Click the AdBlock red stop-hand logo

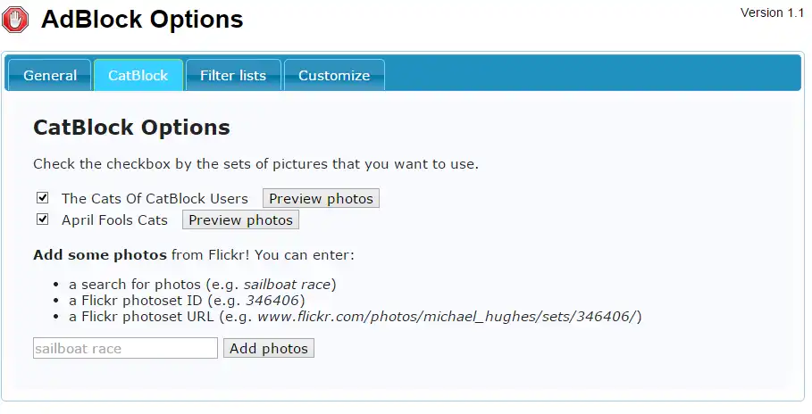coord(16,20)
